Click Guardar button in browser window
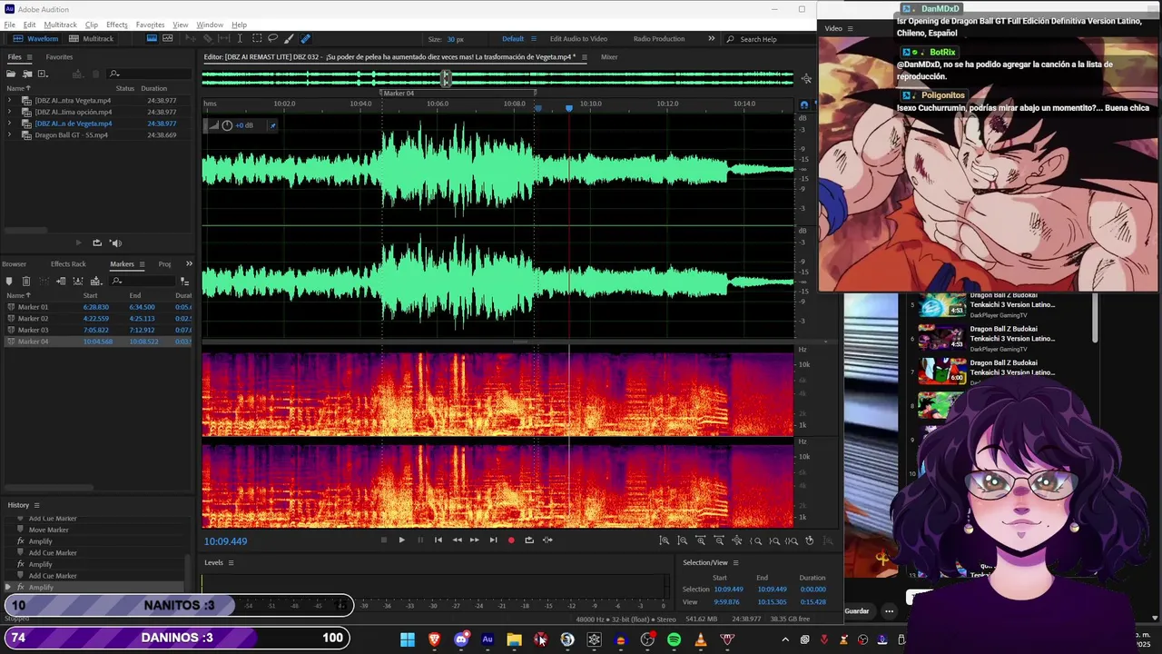This screenshot has width=1162, height=654. click(x=857, y=611)
